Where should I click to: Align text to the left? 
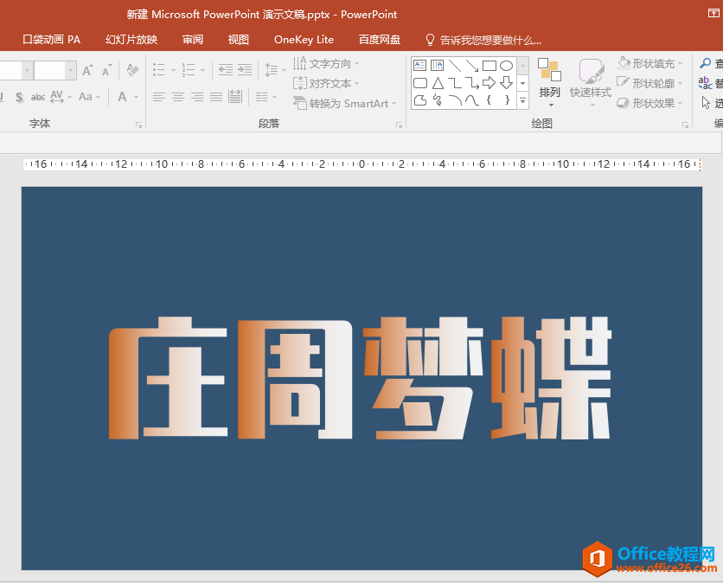click(x=159, y=97)
